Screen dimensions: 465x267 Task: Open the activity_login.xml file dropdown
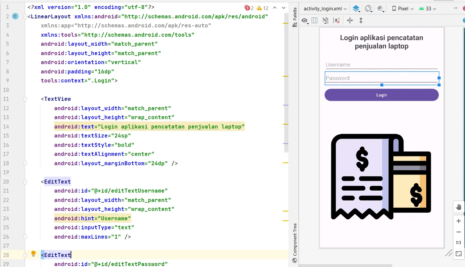point(325,9)
